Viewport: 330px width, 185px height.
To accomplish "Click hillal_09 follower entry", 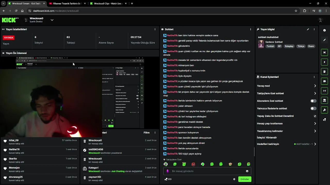I will (40, 142).
